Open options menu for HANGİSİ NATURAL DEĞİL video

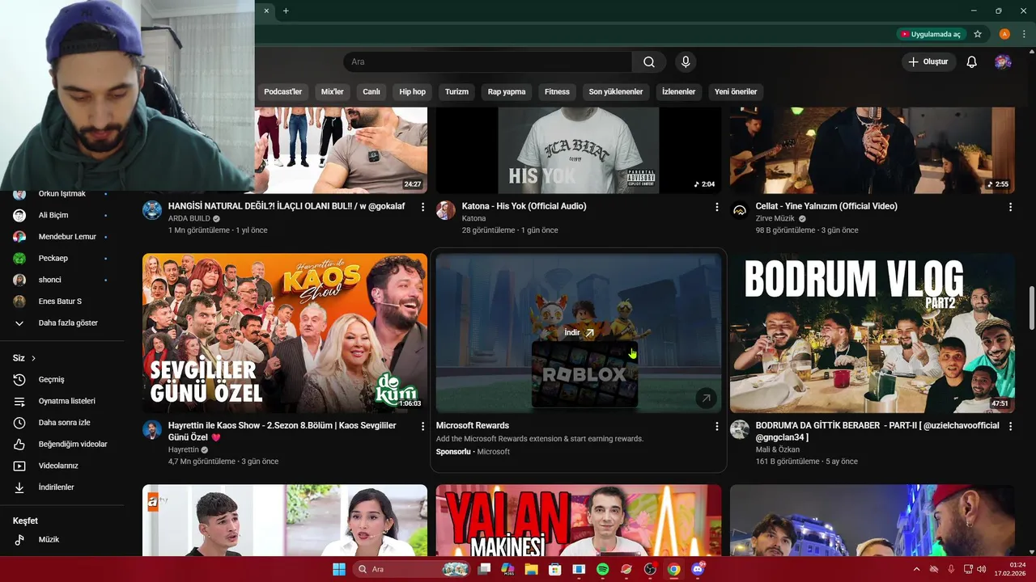coord(422,207)
